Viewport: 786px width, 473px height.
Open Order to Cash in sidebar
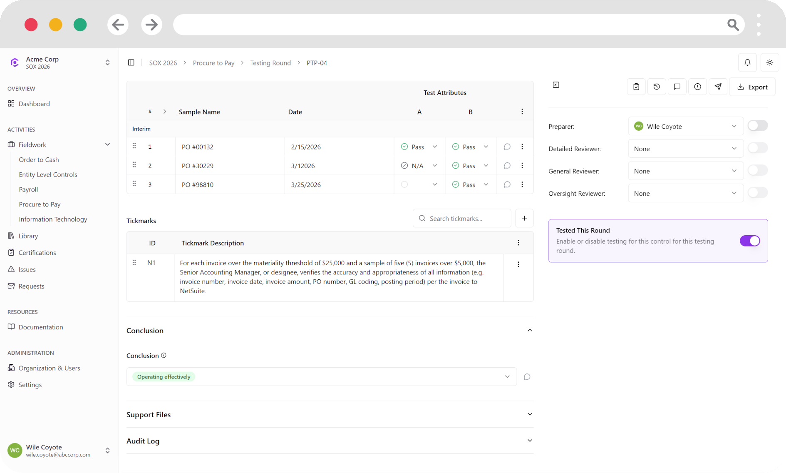pyautogui.click(x=39, y=159)
